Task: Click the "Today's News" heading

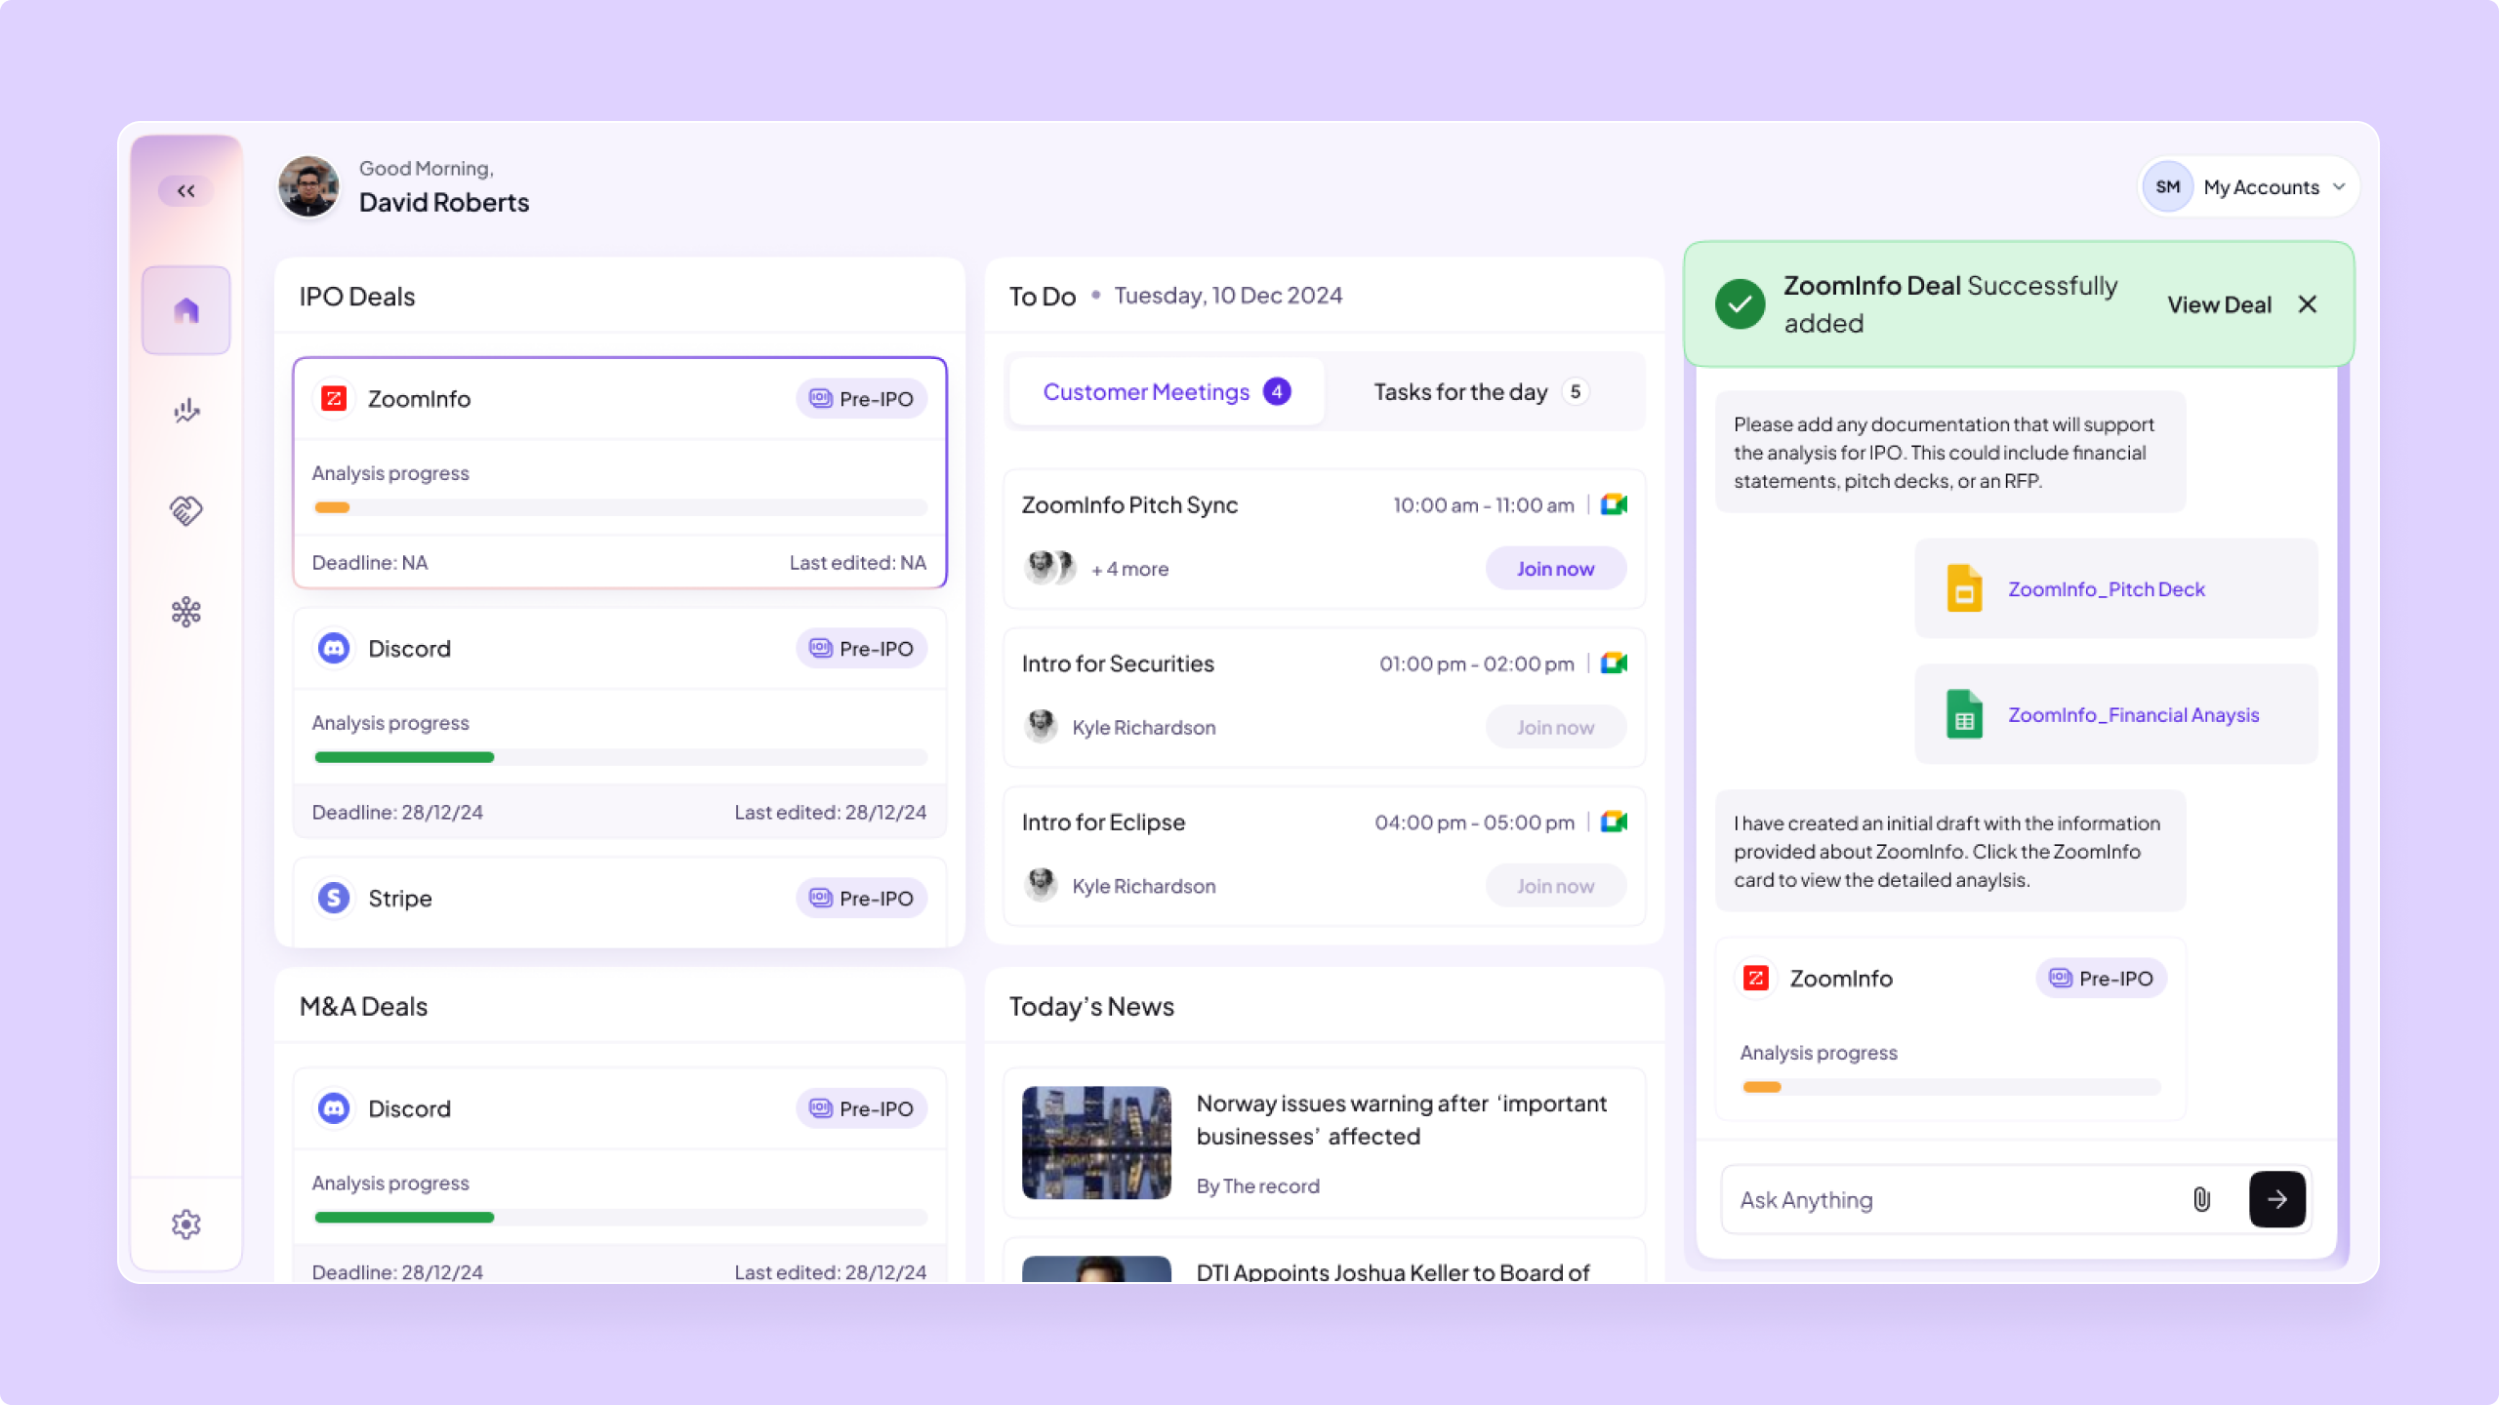Action: (x=1091, y=1006)
